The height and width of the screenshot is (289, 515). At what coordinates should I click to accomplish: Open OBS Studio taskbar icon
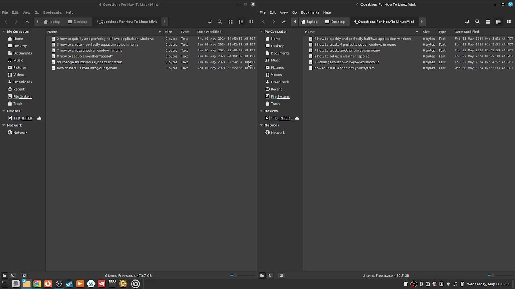(x=59, y=284)
